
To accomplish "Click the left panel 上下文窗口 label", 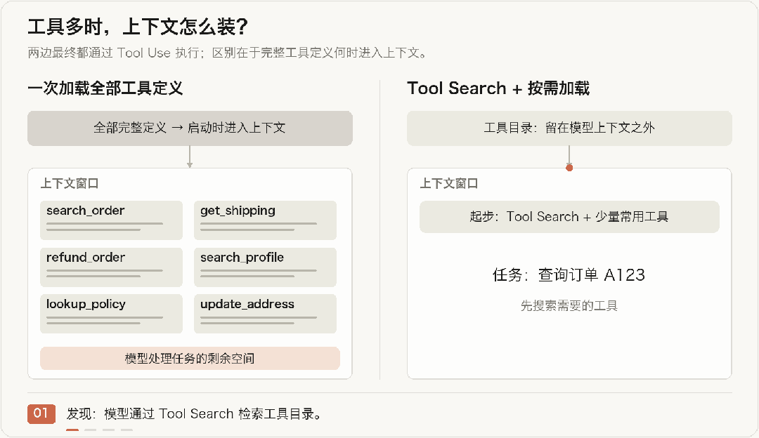I will click(70, 184).
